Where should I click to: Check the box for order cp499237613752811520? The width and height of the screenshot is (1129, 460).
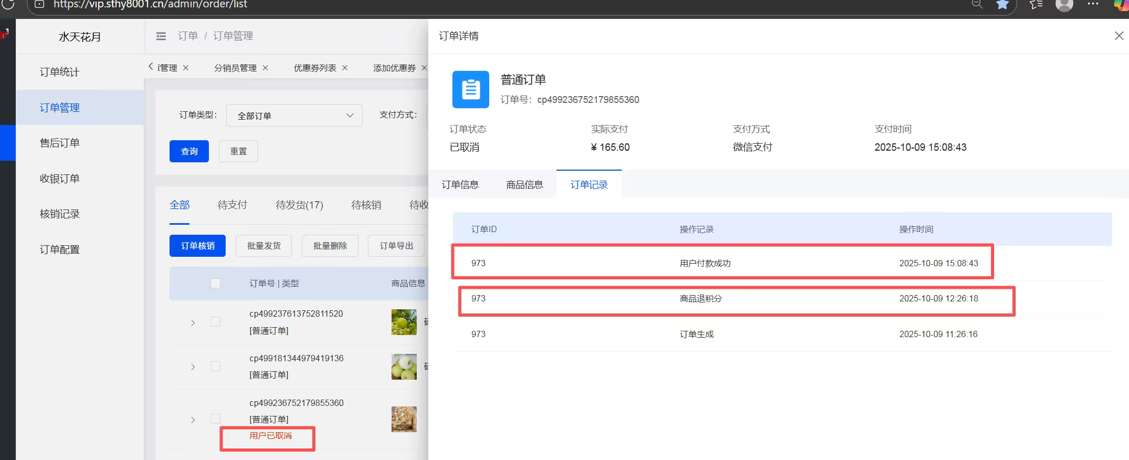[x=215, y=322]
